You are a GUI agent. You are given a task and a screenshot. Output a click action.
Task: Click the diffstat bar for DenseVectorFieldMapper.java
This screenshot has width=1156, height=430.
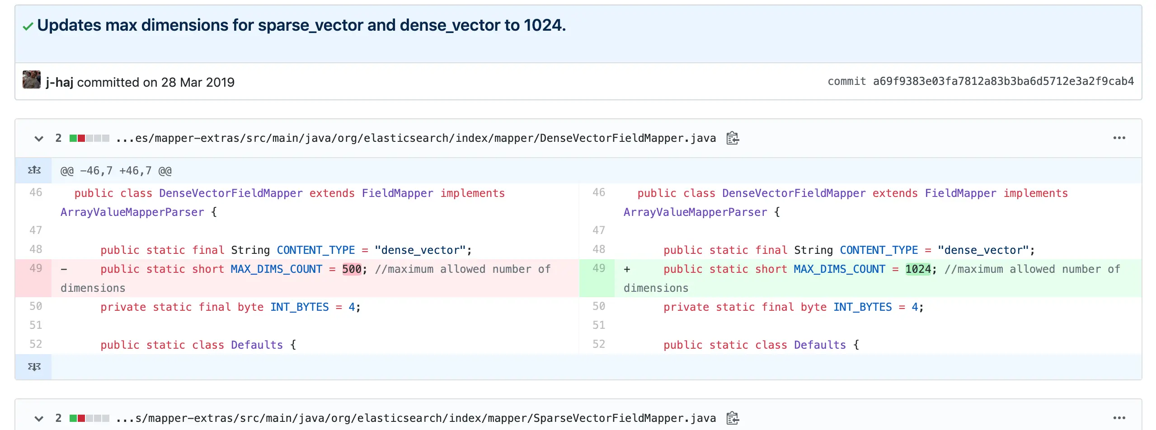click(89, 138)
